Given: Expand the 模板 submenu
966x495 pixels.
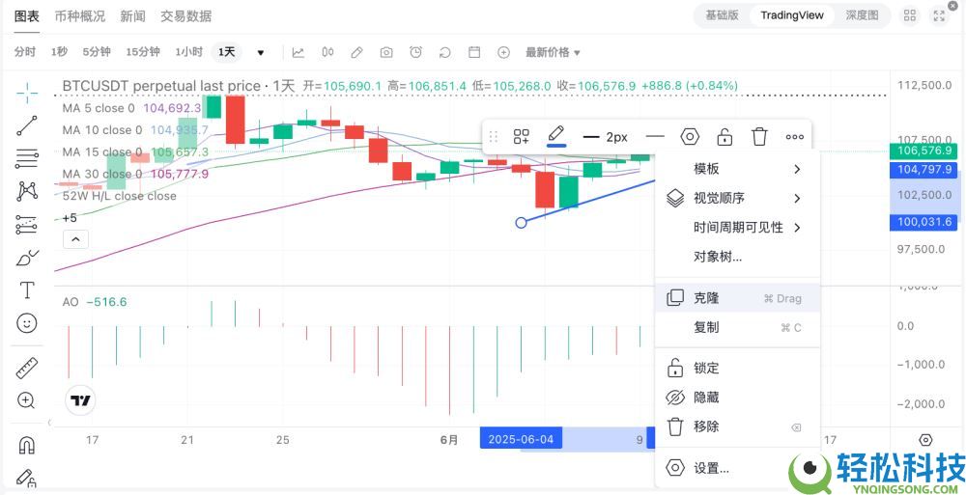Looking at the screenshot, I should tap(737, 169).
